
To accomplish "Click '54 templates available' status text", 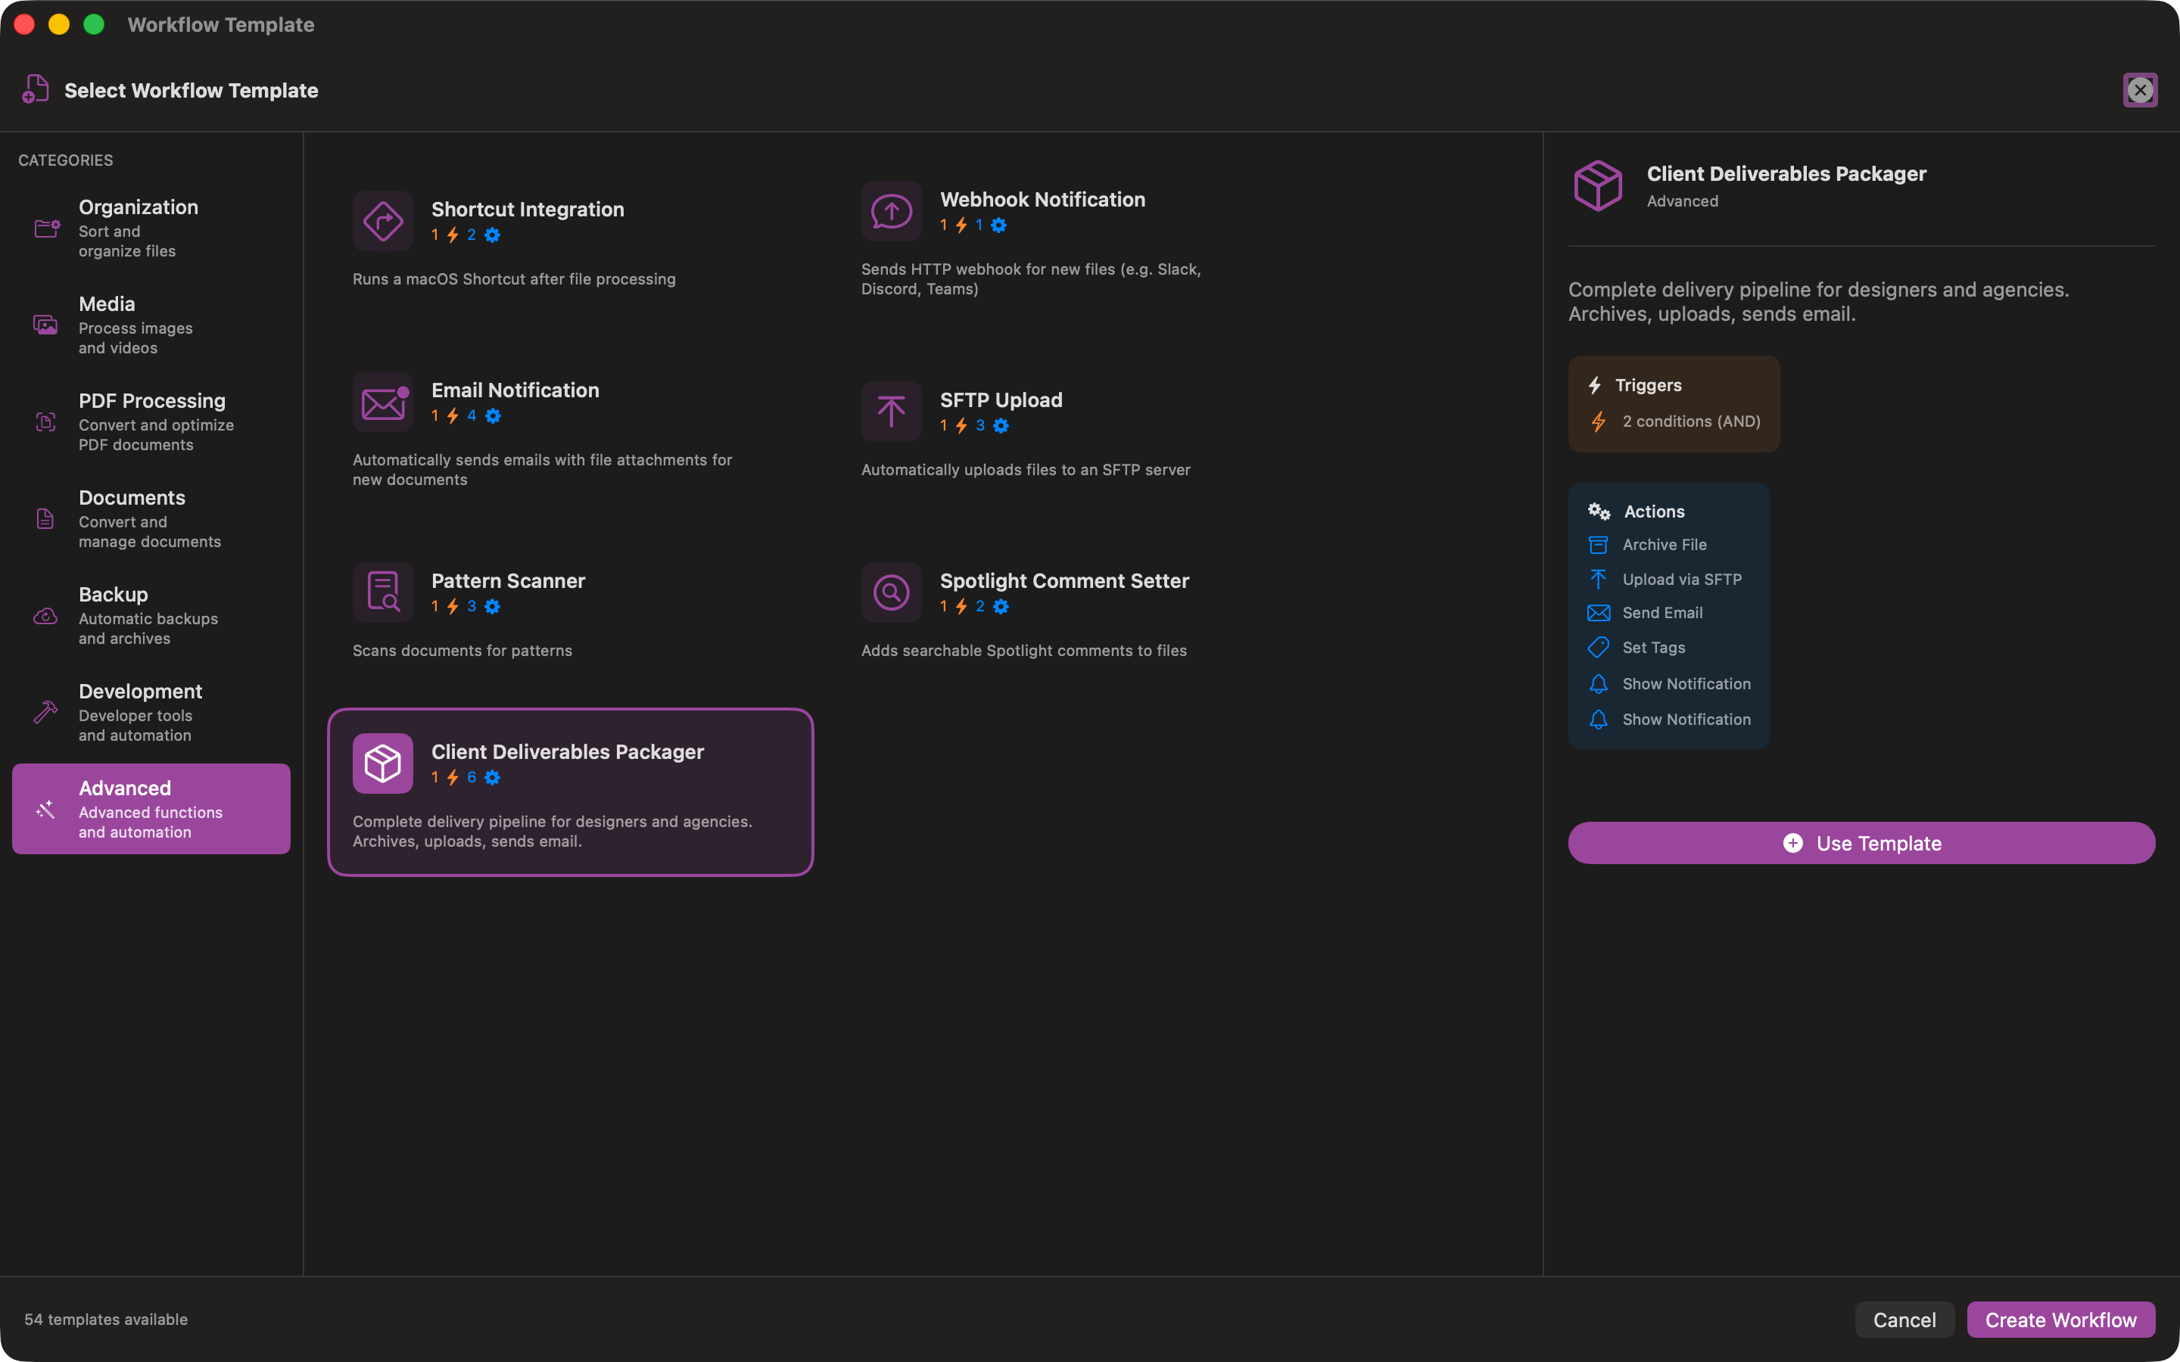I will [106, 1320].
